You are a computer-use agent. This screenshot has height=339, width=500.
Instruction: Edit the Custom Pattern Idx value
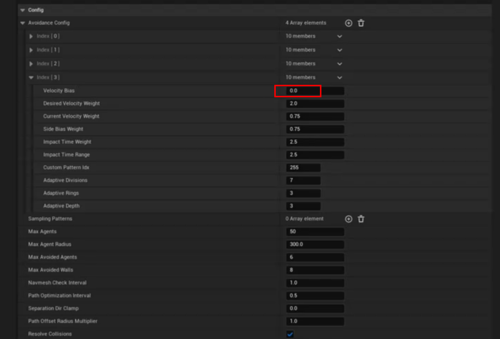(303, 168)
